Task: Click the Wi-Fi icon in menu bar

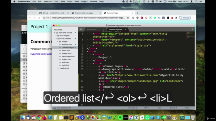Action: (157, 1)
